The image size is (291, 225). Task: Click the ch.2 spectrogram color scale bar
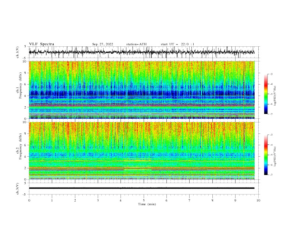tap(266, 155)
